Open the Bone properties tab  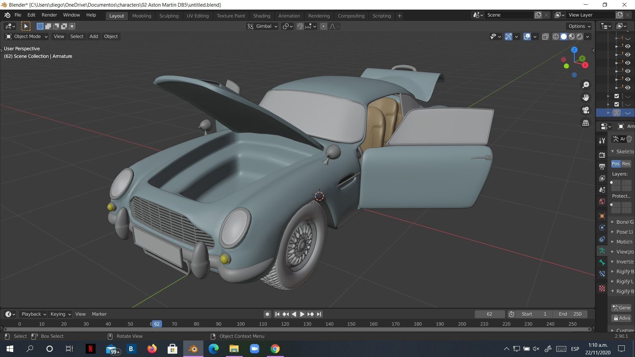[x=602, y=262]
